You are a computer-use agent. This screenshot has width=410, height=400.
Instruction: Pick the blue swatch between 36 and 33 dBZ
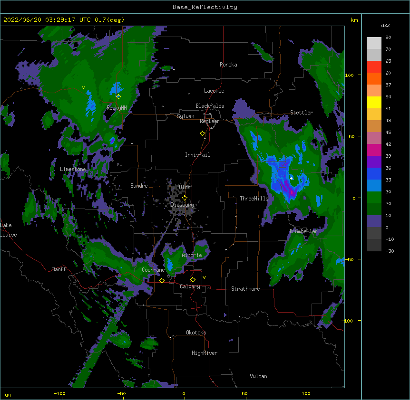(374, 174)
